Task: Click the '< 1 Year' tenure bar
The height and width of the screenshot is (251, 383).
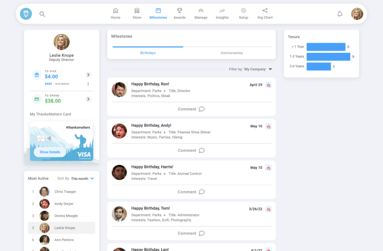Action: [x=326, y=47]
